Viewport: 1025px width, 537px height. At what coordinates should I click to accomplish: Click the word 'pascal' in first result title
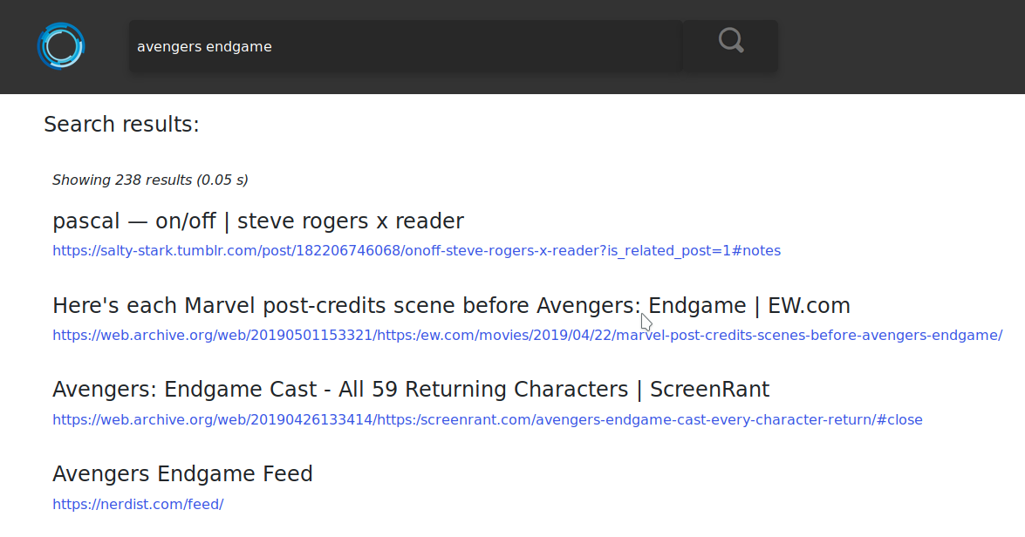85,221
